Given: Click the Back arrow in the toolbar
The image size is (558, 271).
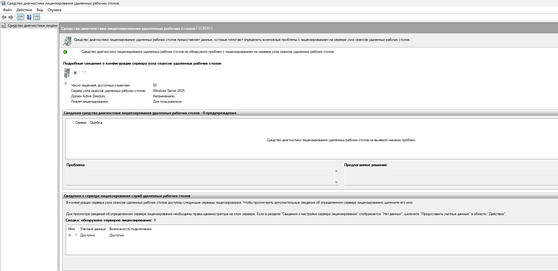Looking at the screenshot, I should pos(4,17).
